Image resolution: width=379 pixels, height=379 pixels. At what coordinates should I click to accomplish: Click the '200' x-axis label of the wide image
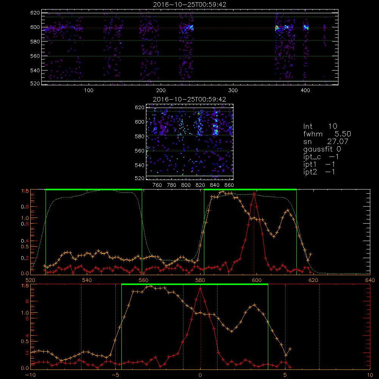pyautogui.click(x=161, y=91)
